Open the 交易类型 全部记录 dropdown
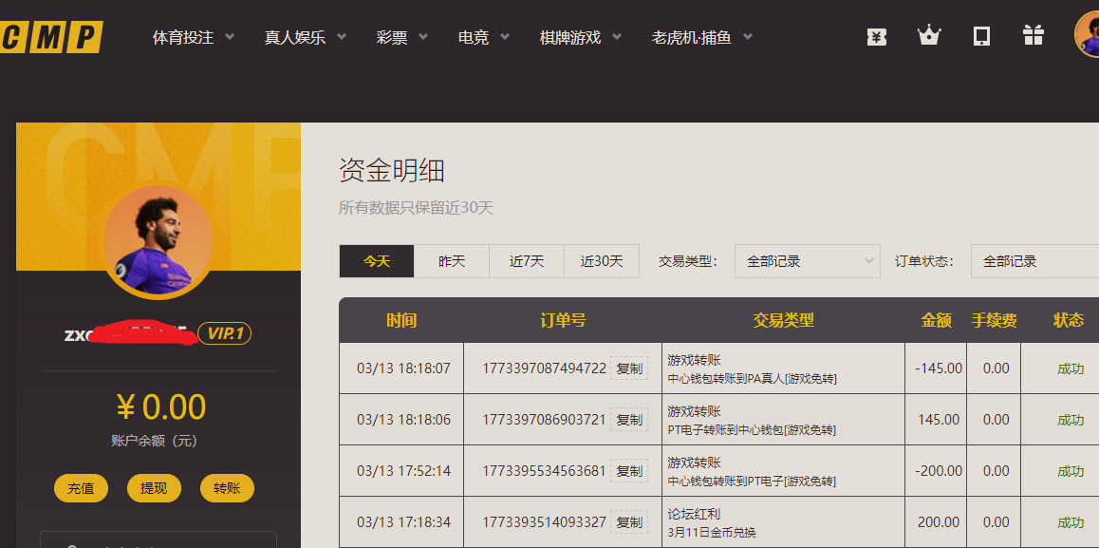The width and height of the screenshot is (1099, 548). pyautogui.click(x=807, y=260)
